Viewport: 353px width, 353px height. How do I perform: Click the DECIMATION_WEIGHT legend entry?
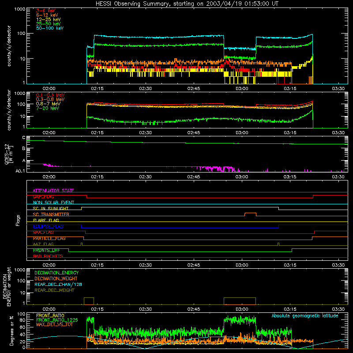pyautogui.click(x=56, y=279)
